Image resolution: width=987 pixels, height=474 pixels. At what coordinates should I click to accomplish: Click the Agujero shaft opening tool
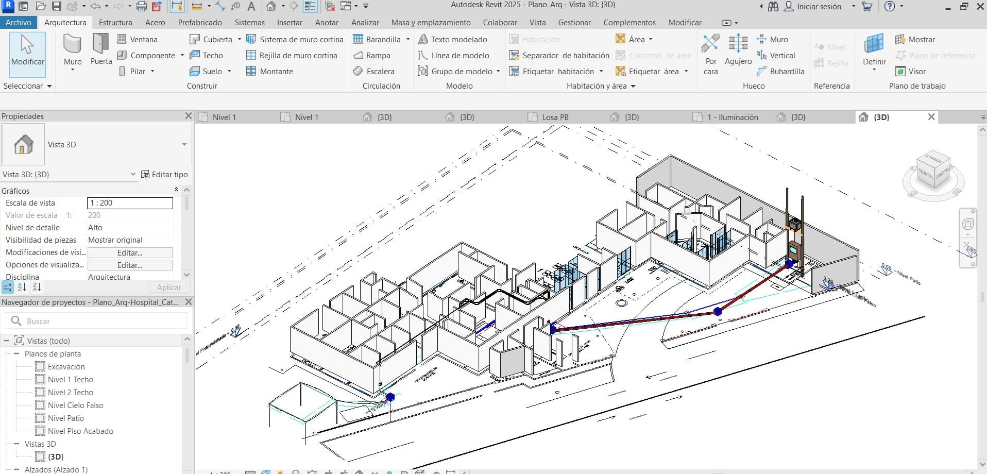click(x=738, y=49)
